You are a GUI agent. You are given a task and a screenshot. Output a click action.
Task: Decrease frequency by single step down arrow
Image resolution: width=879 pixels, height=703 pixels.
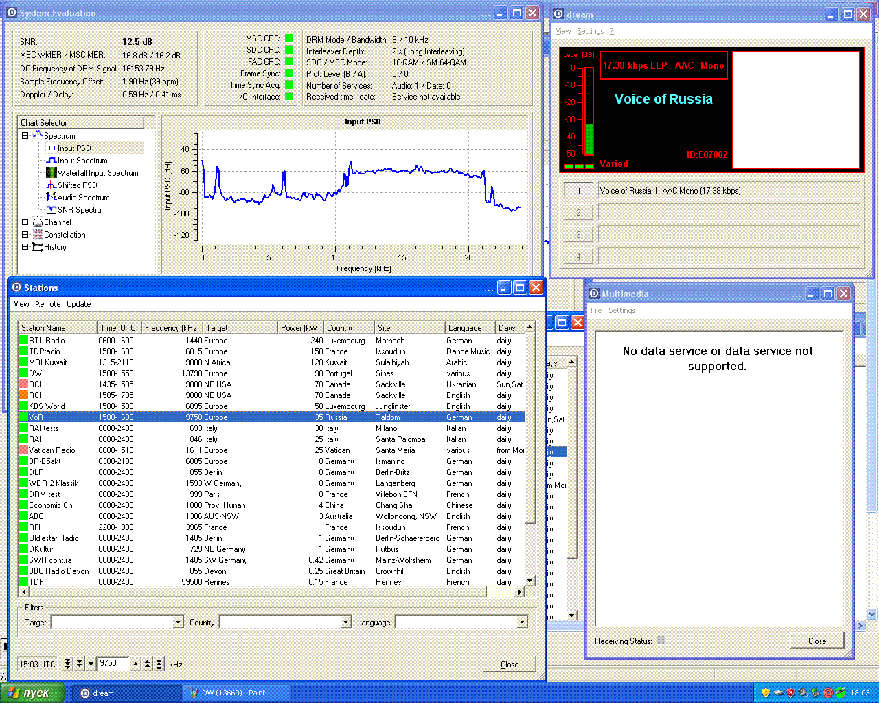[x=91, y=664]
